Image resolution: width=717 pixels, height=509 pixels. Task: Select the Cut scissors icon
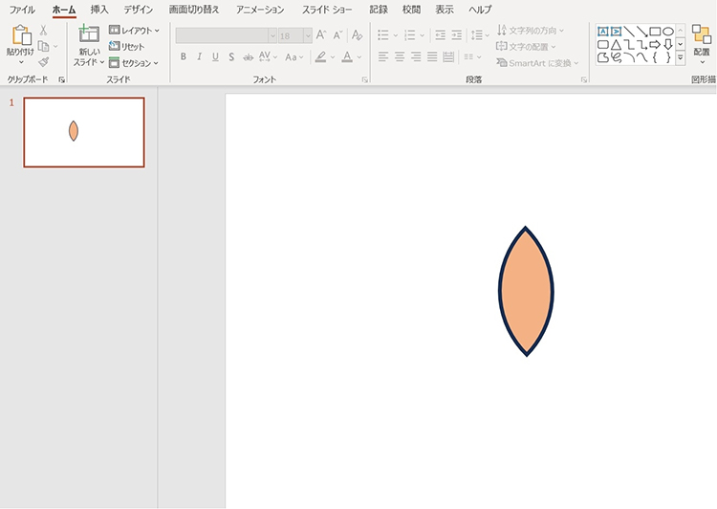(x=43, y=31)
